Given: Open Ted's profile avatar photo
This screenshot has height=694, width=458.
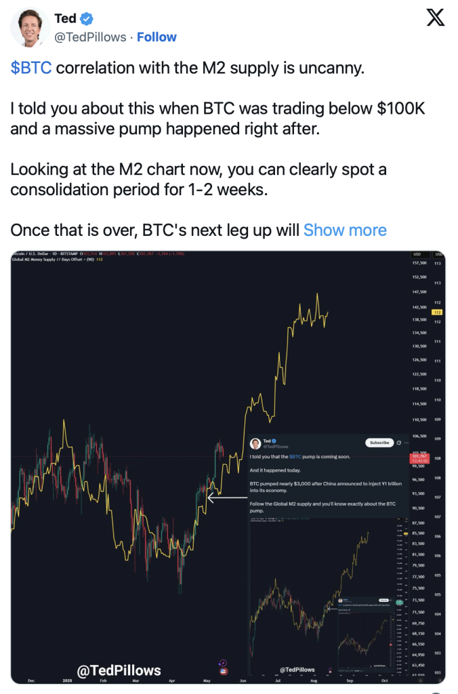Looking at the screenshot, I should [30, 27].
